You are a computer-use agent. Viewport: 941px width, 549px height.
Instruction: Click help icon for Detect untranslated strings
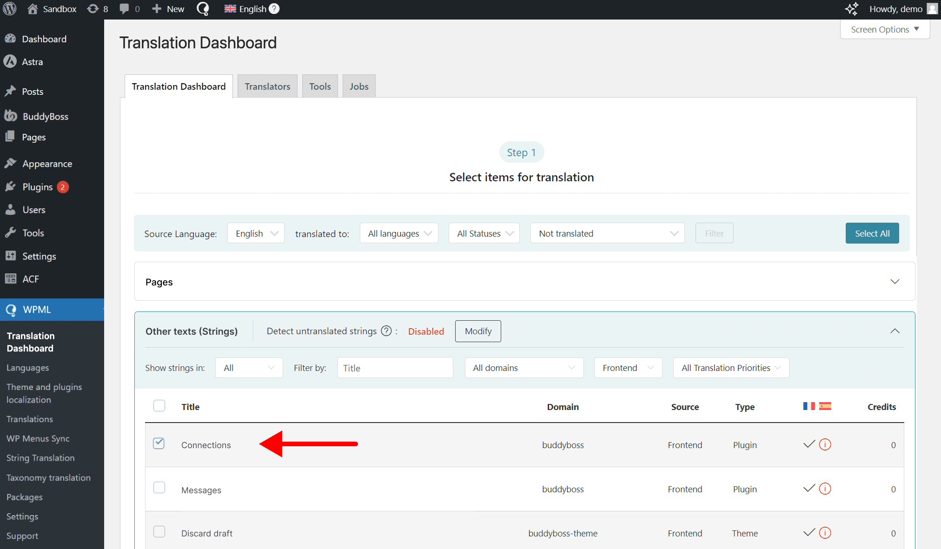click(x=386, y=331)
